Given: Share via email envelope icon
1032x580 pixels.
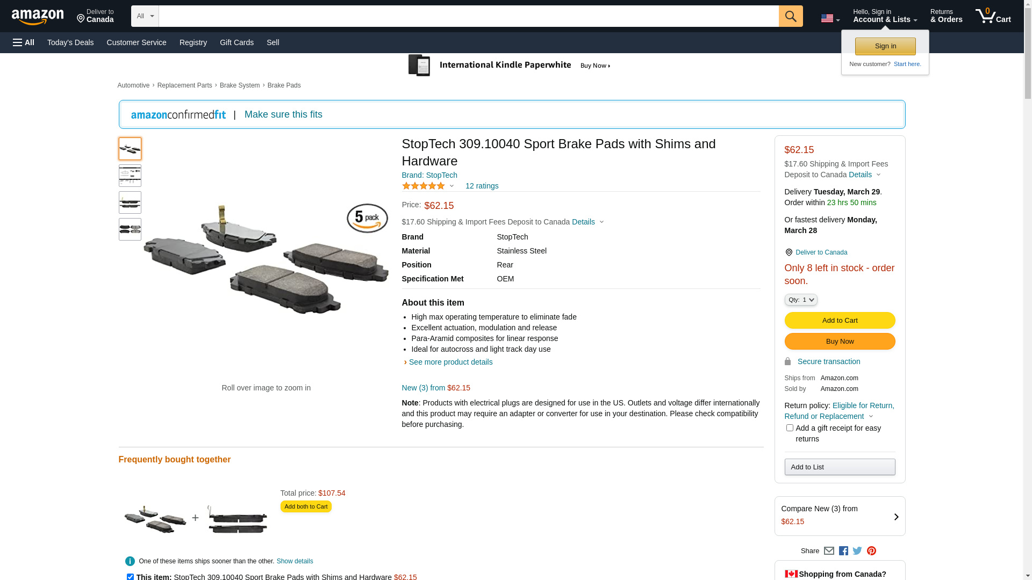Looking at the screenshot, I should coord(829,551).
